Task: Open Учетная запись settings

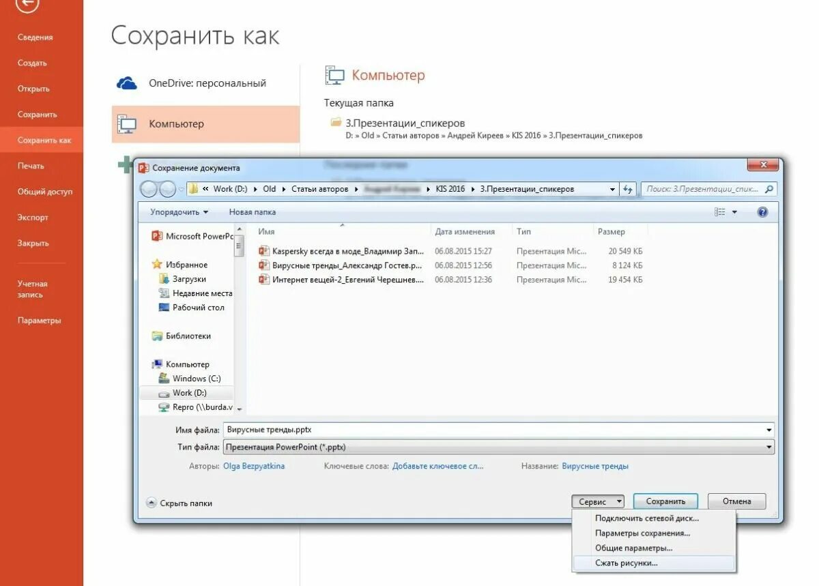Action: pos(33,289)
